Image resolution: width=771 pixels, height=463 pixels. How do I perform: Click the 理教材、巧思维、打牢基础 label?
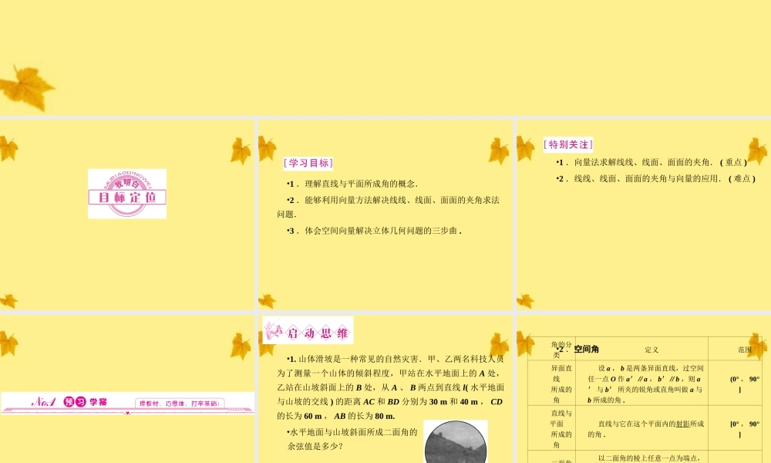pyautogui.click(x=180, y=404)
